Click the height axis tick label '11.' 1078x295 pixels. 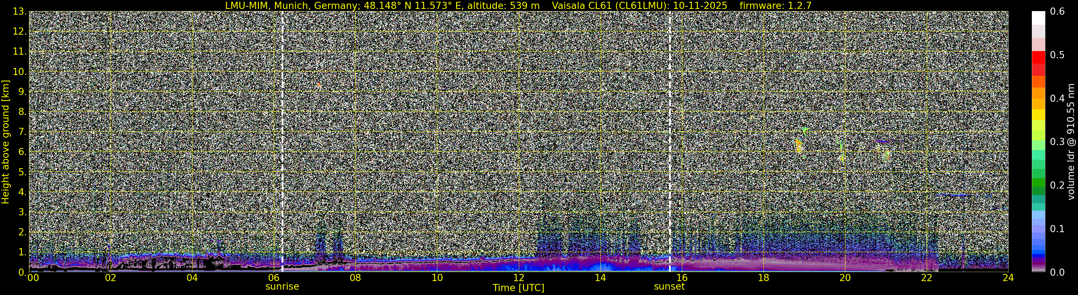(20, 52)
